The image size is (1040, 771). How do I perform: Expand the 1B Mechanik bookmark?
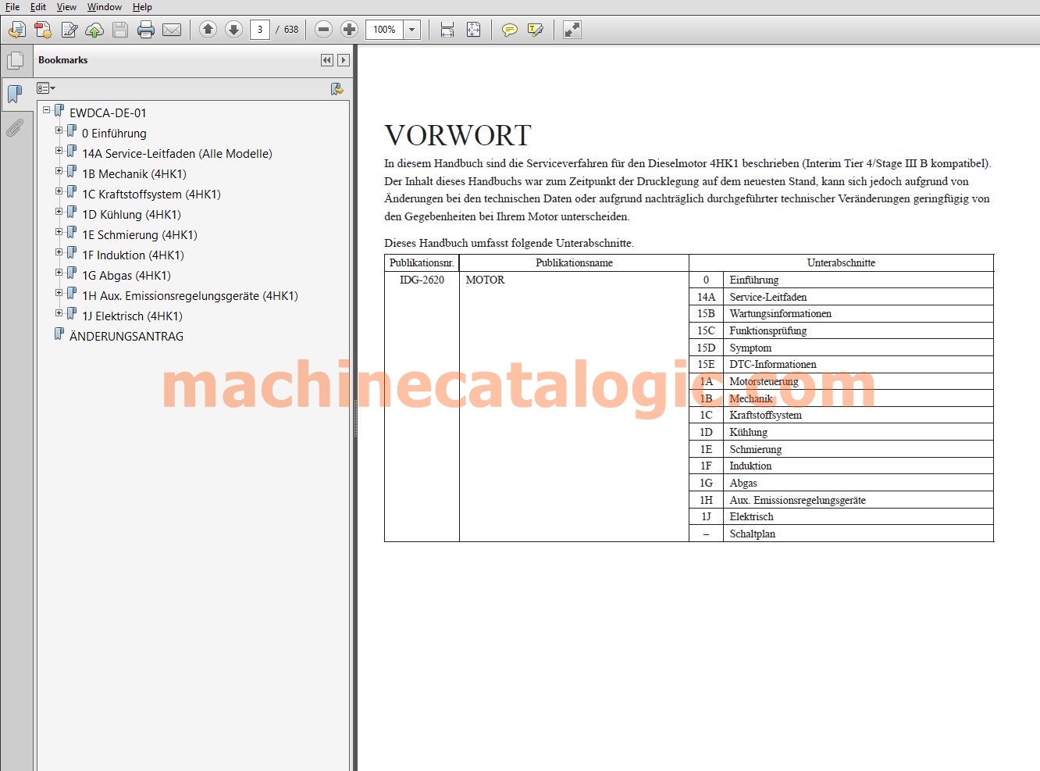point(59,171)
